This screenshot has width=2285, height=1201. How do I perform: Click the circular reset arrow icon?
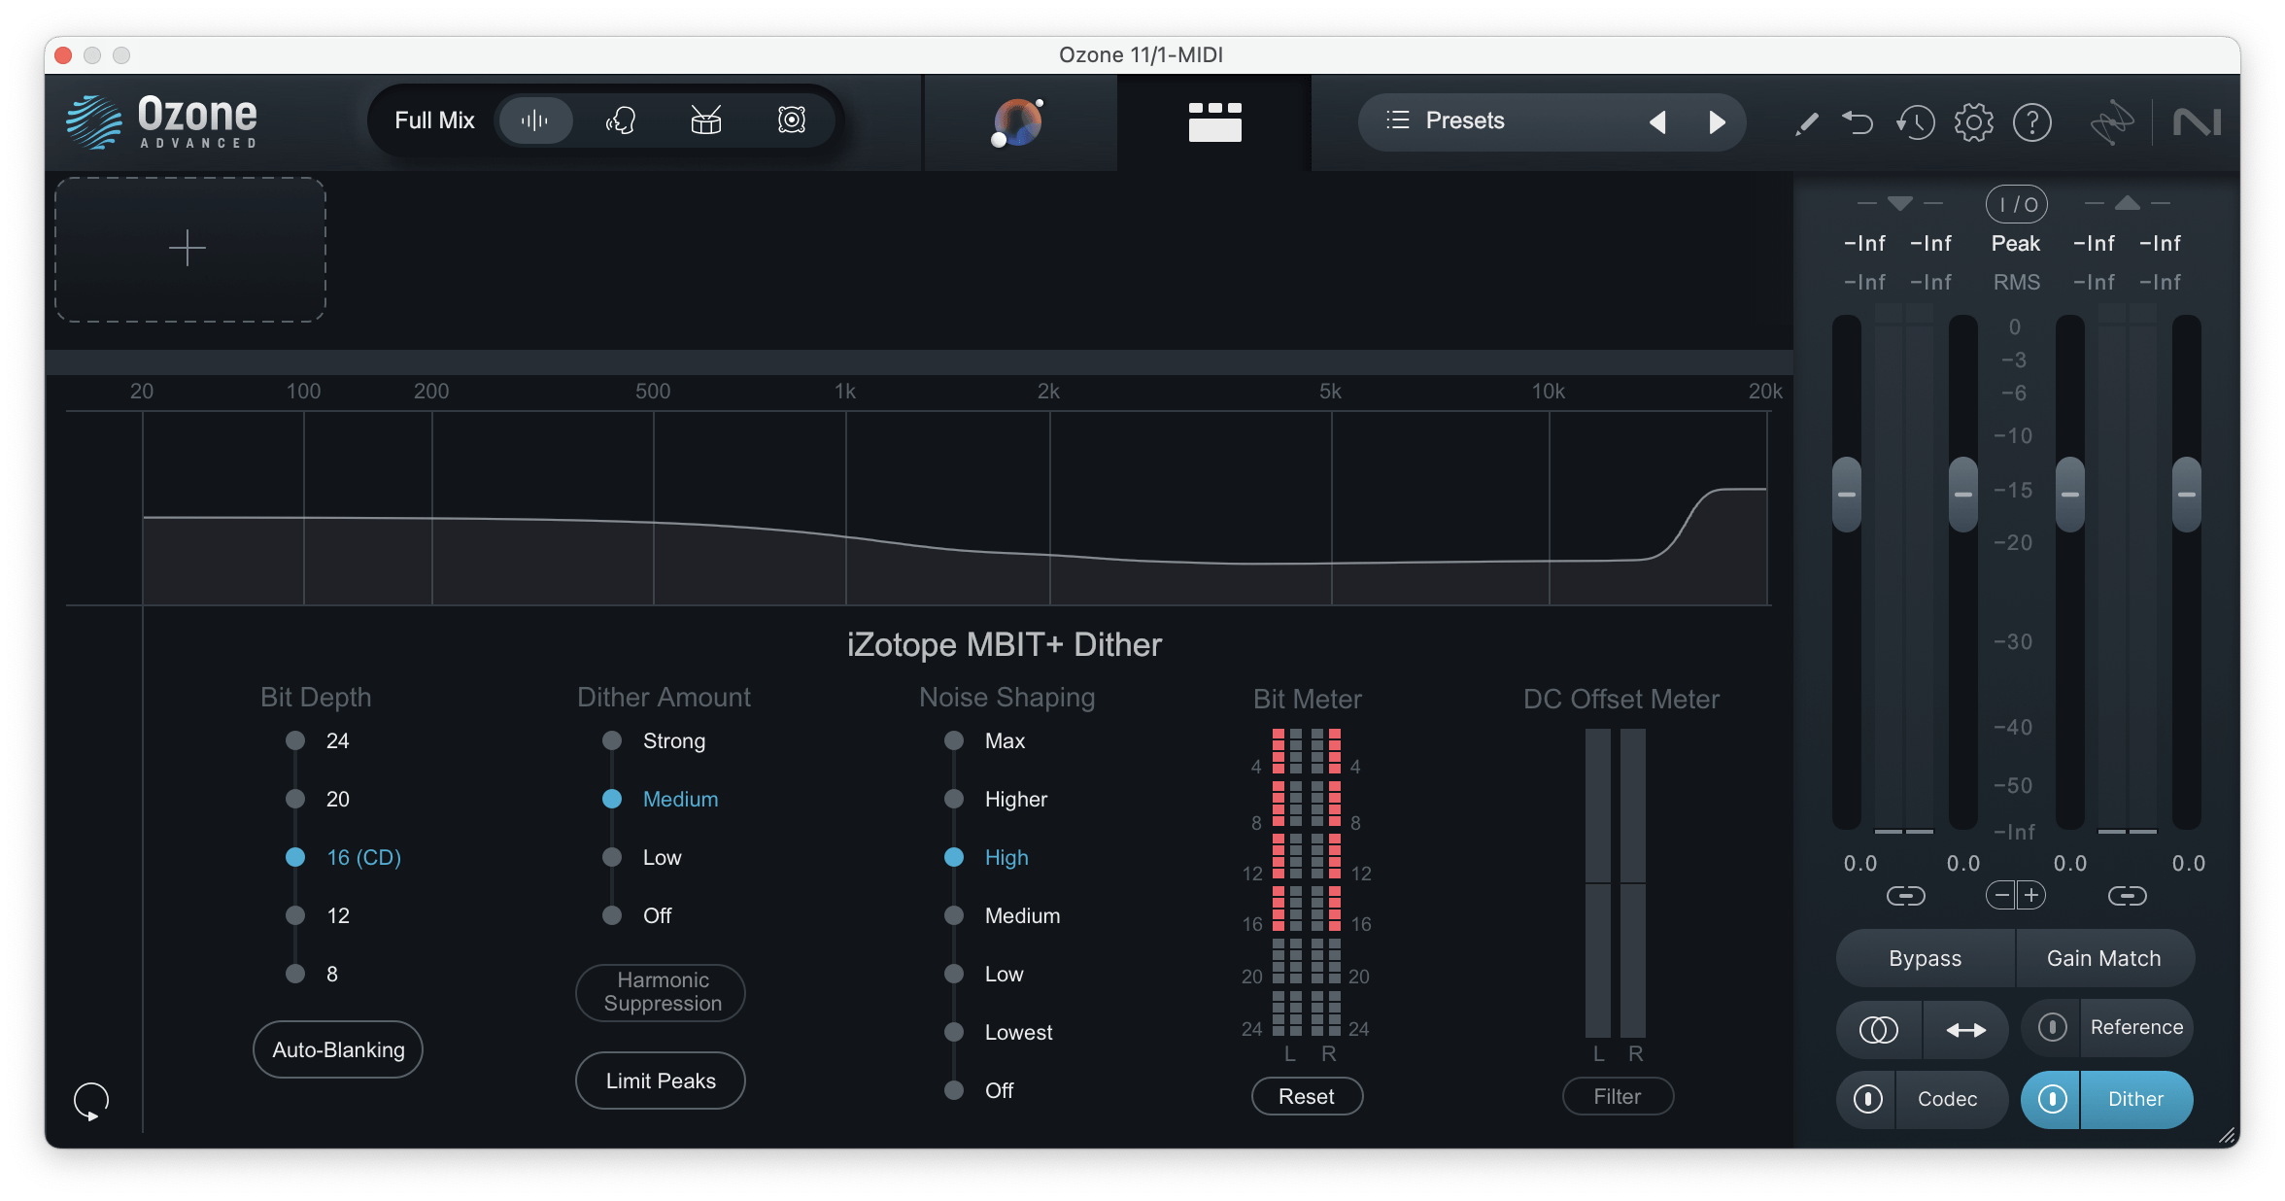[x=91, y=1101]
